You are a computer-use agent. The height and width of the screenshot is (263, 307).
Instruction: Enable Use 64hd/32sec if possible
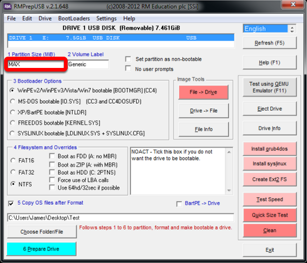[x=52, y=187]
